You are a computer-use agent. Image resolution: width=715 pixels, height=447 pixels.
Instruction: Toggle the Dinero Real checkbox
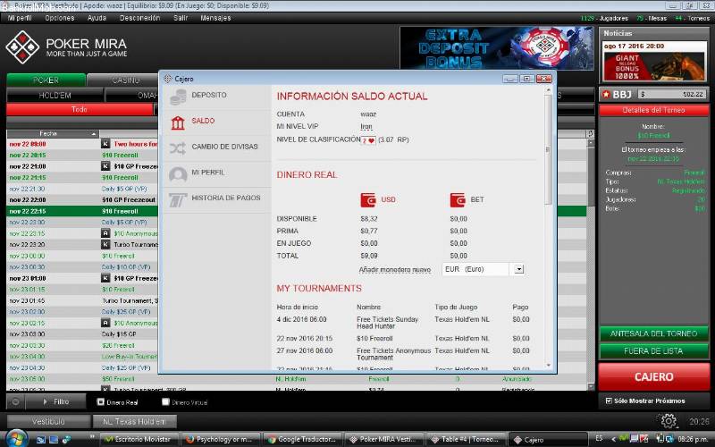(101, 401)
